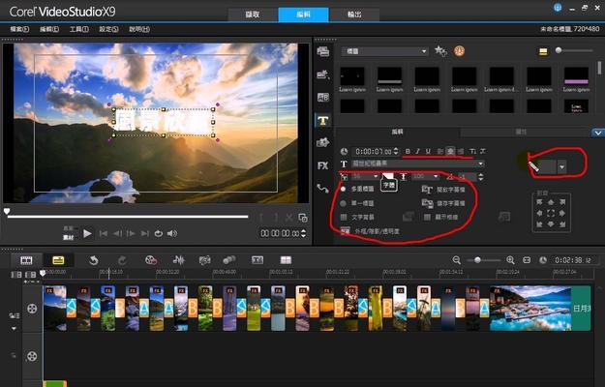The image size is (605, 387).
Task: Open the FX filter library icon
Action: coord(323,165)
